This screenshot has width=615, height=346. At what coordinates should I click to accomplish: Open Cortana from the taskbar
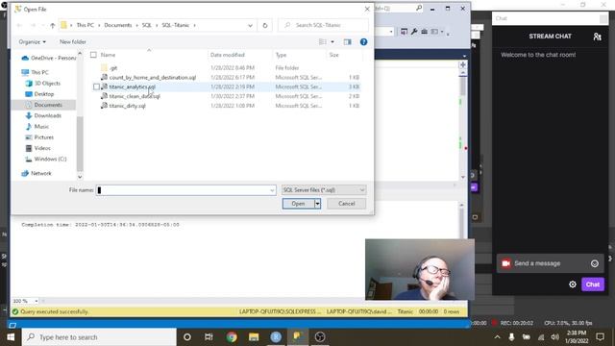point(187,337)
